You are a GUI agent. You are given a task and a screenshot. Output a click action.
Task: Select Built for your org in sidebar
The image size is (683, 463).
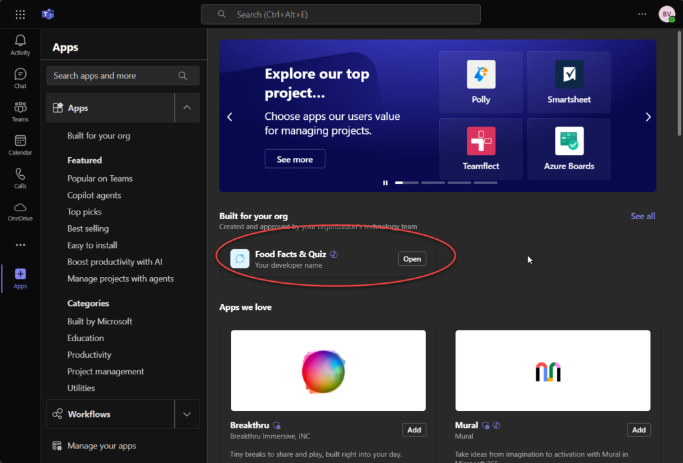99,136
